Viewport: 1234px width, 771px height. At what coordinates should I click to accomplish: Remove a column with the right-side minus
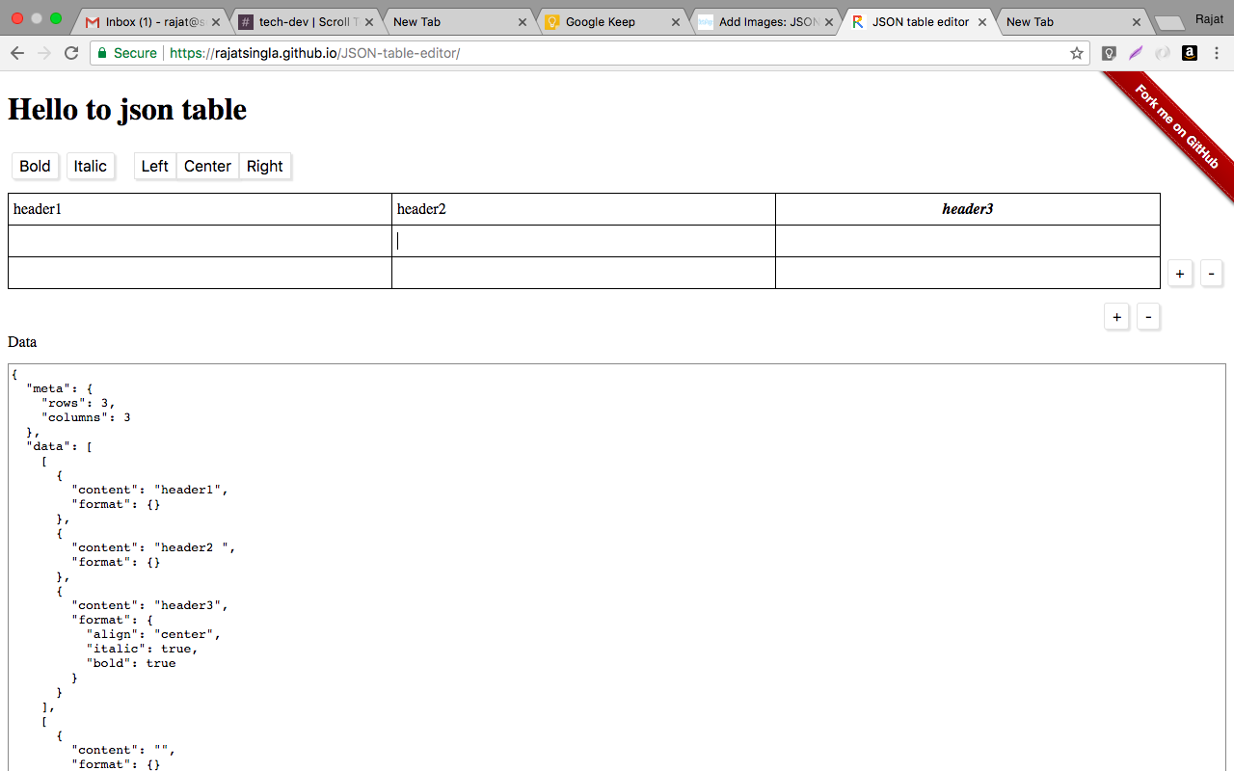(1211, 274)
